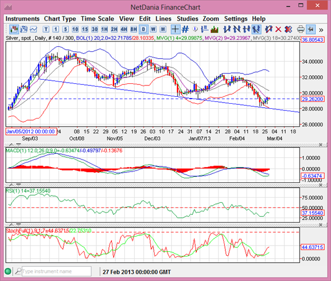Select the 4H time scale button
The width and height of the screenshot is (331, 281).
pos(124,29)
